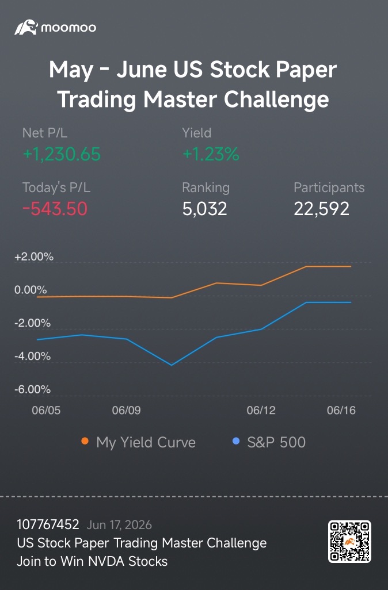
Task: Select the 06/05 date marker
Action: tap(46, 410)
